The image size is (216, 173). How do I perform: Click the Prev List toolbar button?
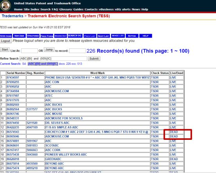[90, 36]
